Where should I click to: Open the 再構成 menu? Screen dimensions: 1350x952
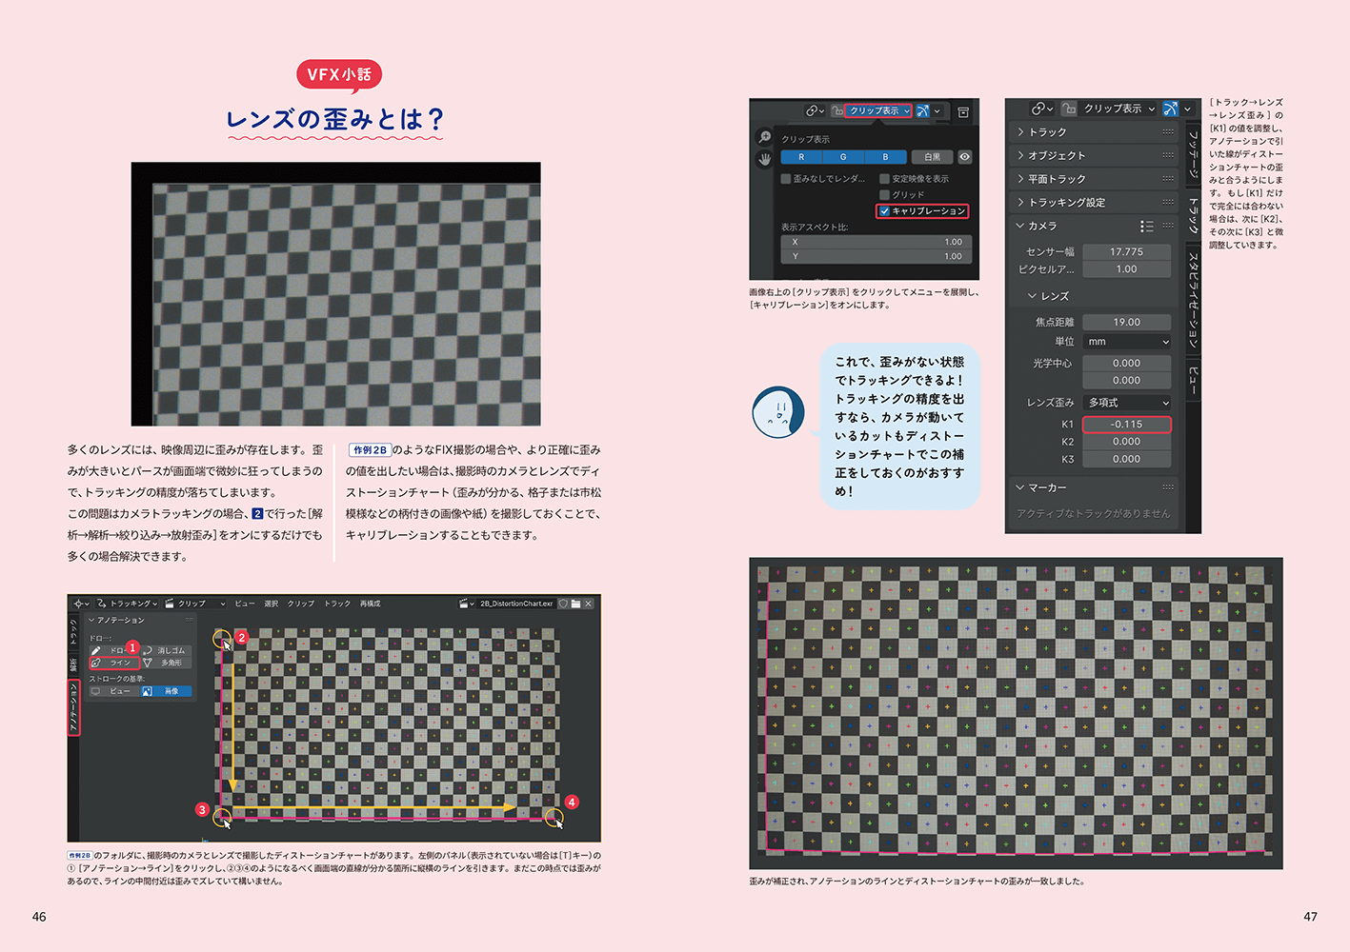pos(370,604)
